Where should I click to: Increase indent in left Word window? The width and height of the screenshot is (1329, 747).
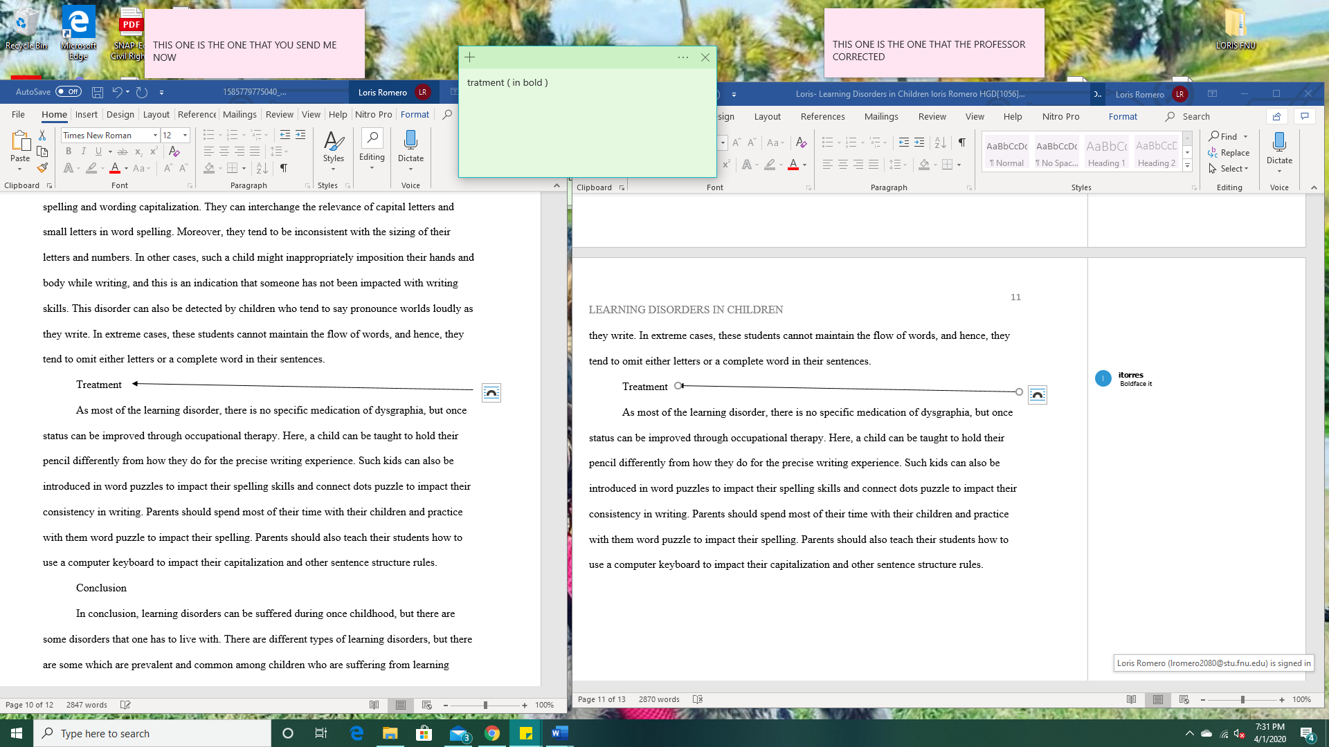[x=300, y=135]
